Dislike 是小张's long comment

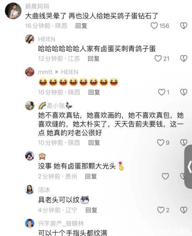click(184, 143)
